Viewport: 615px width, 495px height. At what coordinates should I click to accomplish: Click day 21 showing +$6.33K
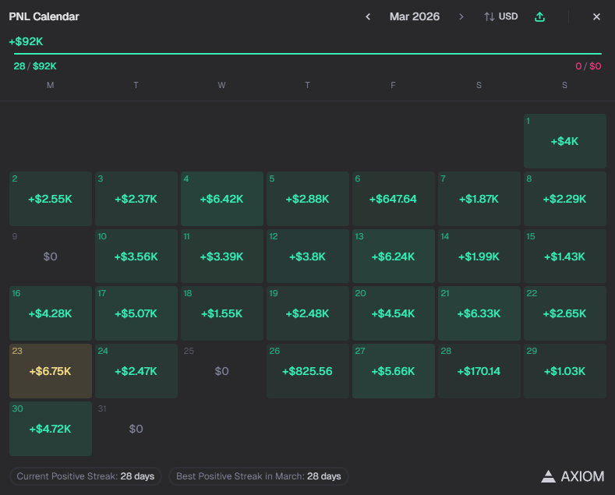tap(479, 313)
